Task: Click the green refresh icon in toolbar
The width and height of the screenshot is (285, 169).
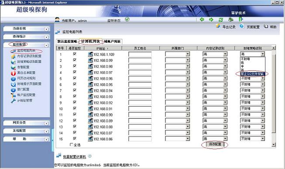Action: pyautogui.click(x=221, y=20)
